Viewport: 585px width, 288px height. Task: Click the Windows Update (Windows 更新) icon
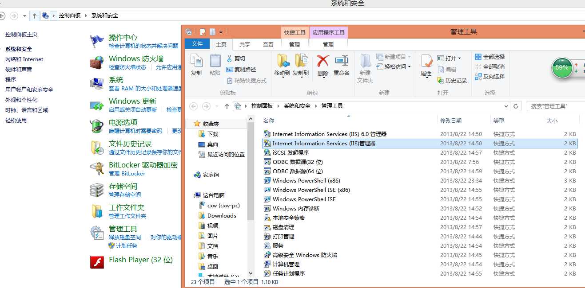pyautogui.click(x=97, y=105)
